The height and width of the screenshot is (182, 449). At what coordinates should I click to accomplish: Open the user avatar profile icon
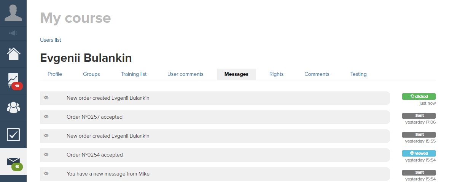point(13,13)
